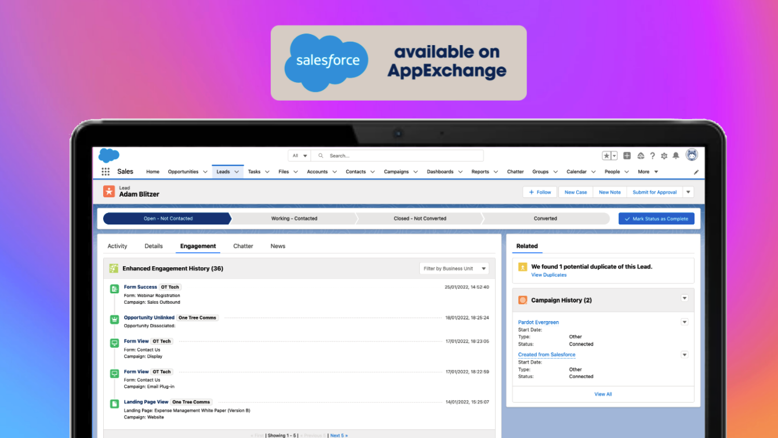The height and width of the screenshot is (438, 778).
Task: Open the Setup gear icon
Action: click(664, 156)
